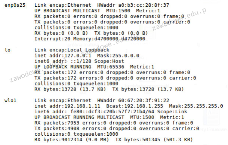Click the Bcast:192.168.1.255 text
Viewport: 228px width, 145px height.
[x=135, y=106]
